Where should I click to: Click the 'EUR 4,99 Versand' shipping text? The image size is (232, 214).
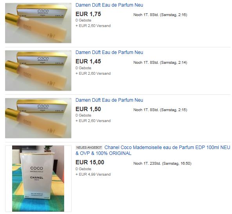coord(93,174)
